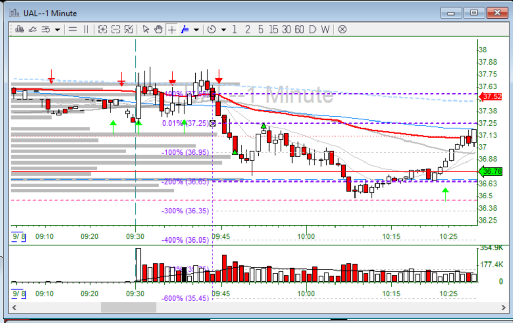The width and height of the screenshot is (513, 323).
Task: Open the chart settings dropdown arrow
Action: [x=57, y=29]
